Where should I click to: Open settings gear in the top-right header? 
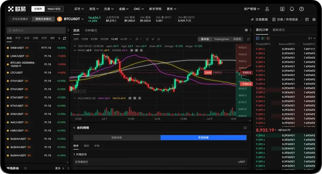click(x=314, y=19)
